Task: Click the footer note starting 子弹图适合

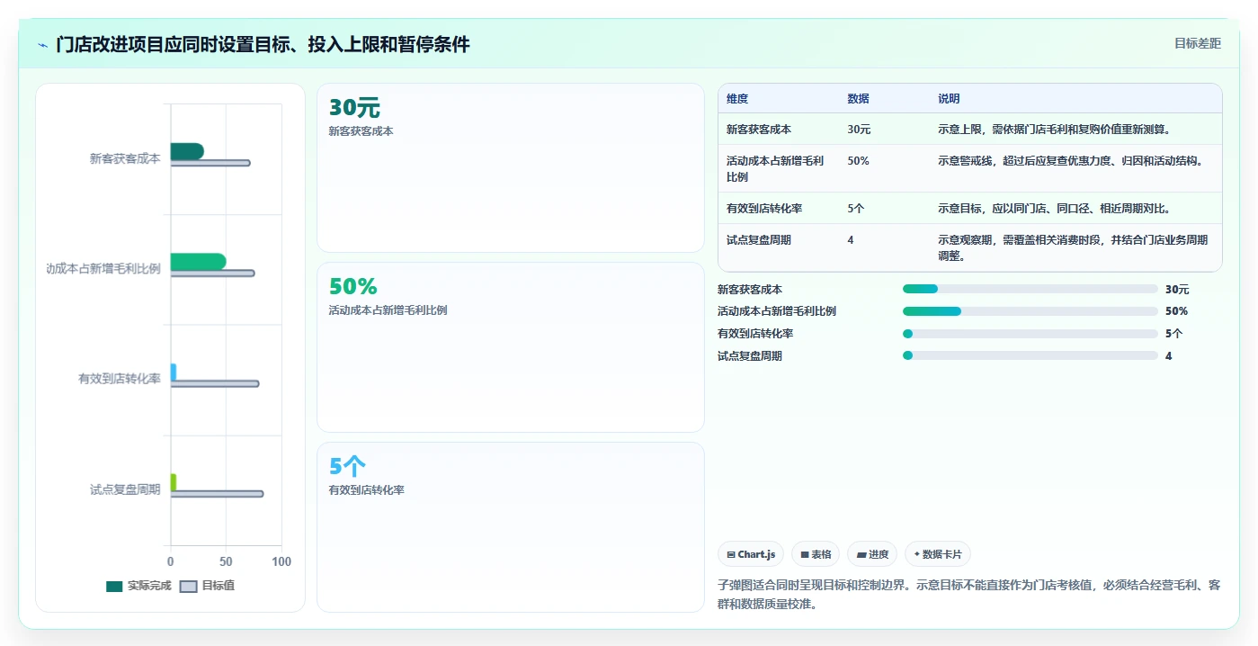Action: [969, 594]
